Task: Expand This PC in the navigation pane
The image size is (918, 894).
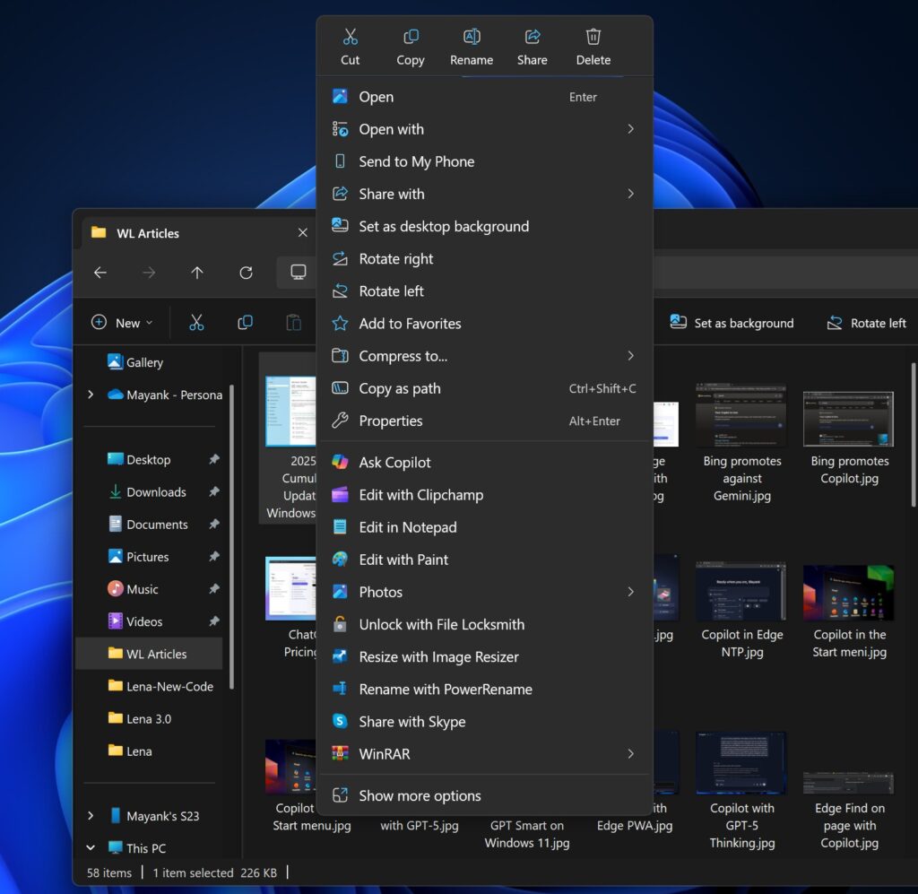Action: pyautogui.click(x=90, y=847)
